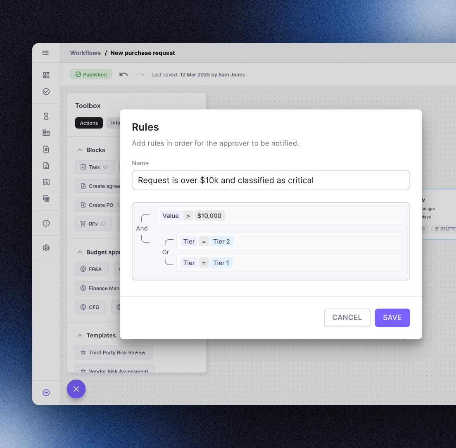Select the Finance Manager approver block

coord(97,288)
